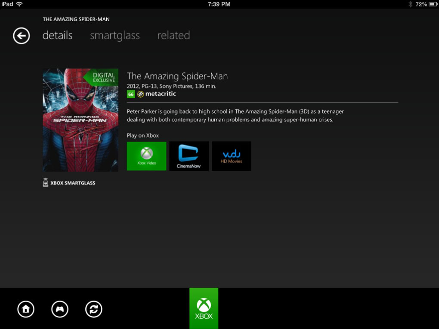
Task: Tap the Wi-Fi icon in status bar
Action: (19, 4)
